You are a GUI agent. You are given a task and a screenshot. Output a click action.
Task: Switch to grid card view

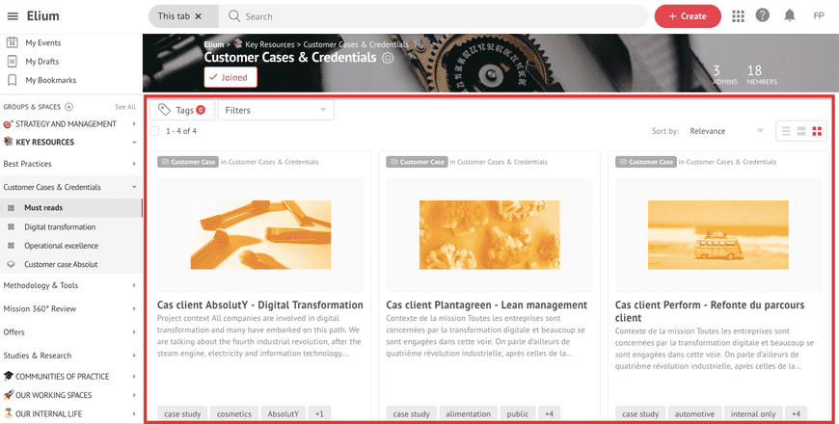coord(817,131)
